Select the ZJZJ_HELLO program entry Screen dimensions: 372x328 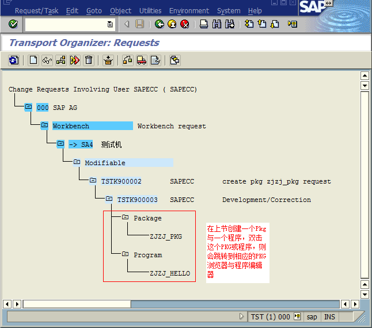pos(170,273)
